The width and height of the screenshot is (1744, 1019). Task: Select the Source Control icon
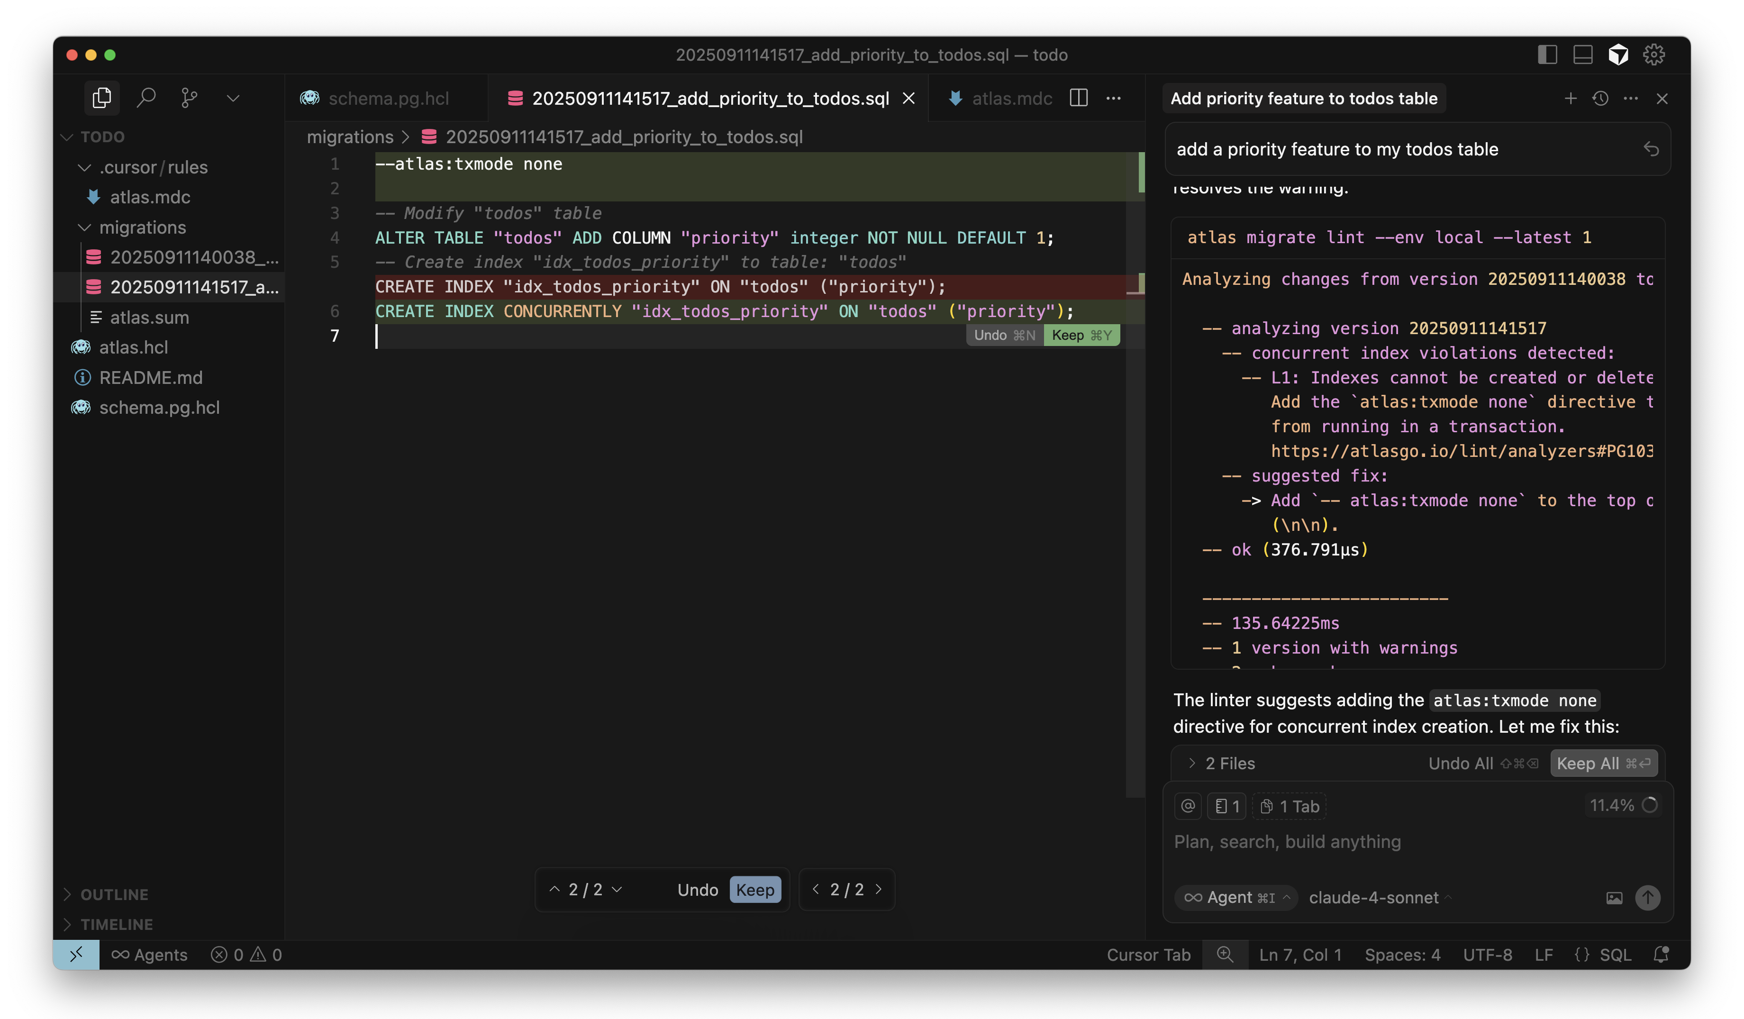point(189,98)
